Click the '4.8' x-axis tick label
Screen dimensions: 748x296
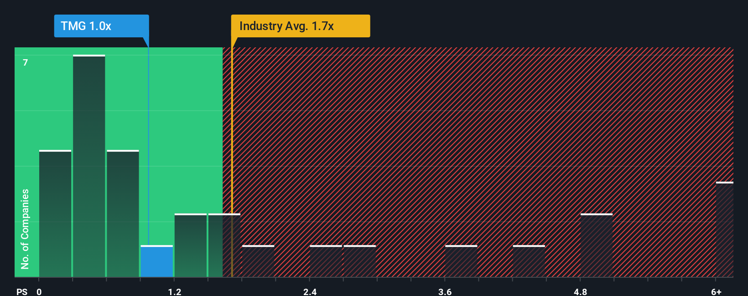point(581,291)
